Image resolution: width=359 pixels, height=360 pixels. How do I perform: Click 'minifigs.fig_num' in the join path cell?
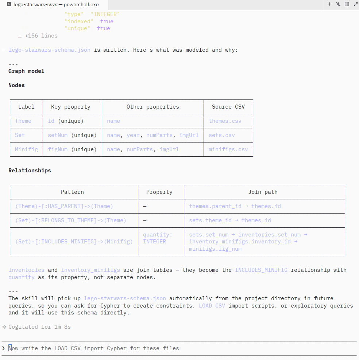(215, 249)
